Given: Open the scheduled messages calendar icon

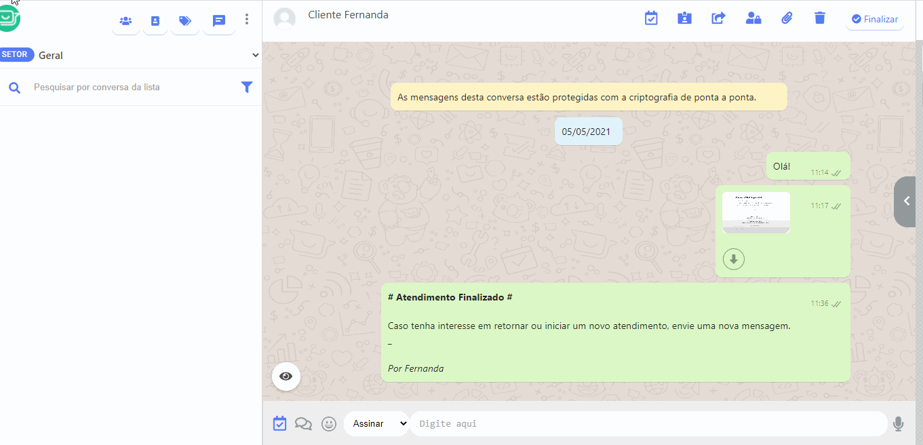Looking at the screenshot, I should (x=651, y=18).
